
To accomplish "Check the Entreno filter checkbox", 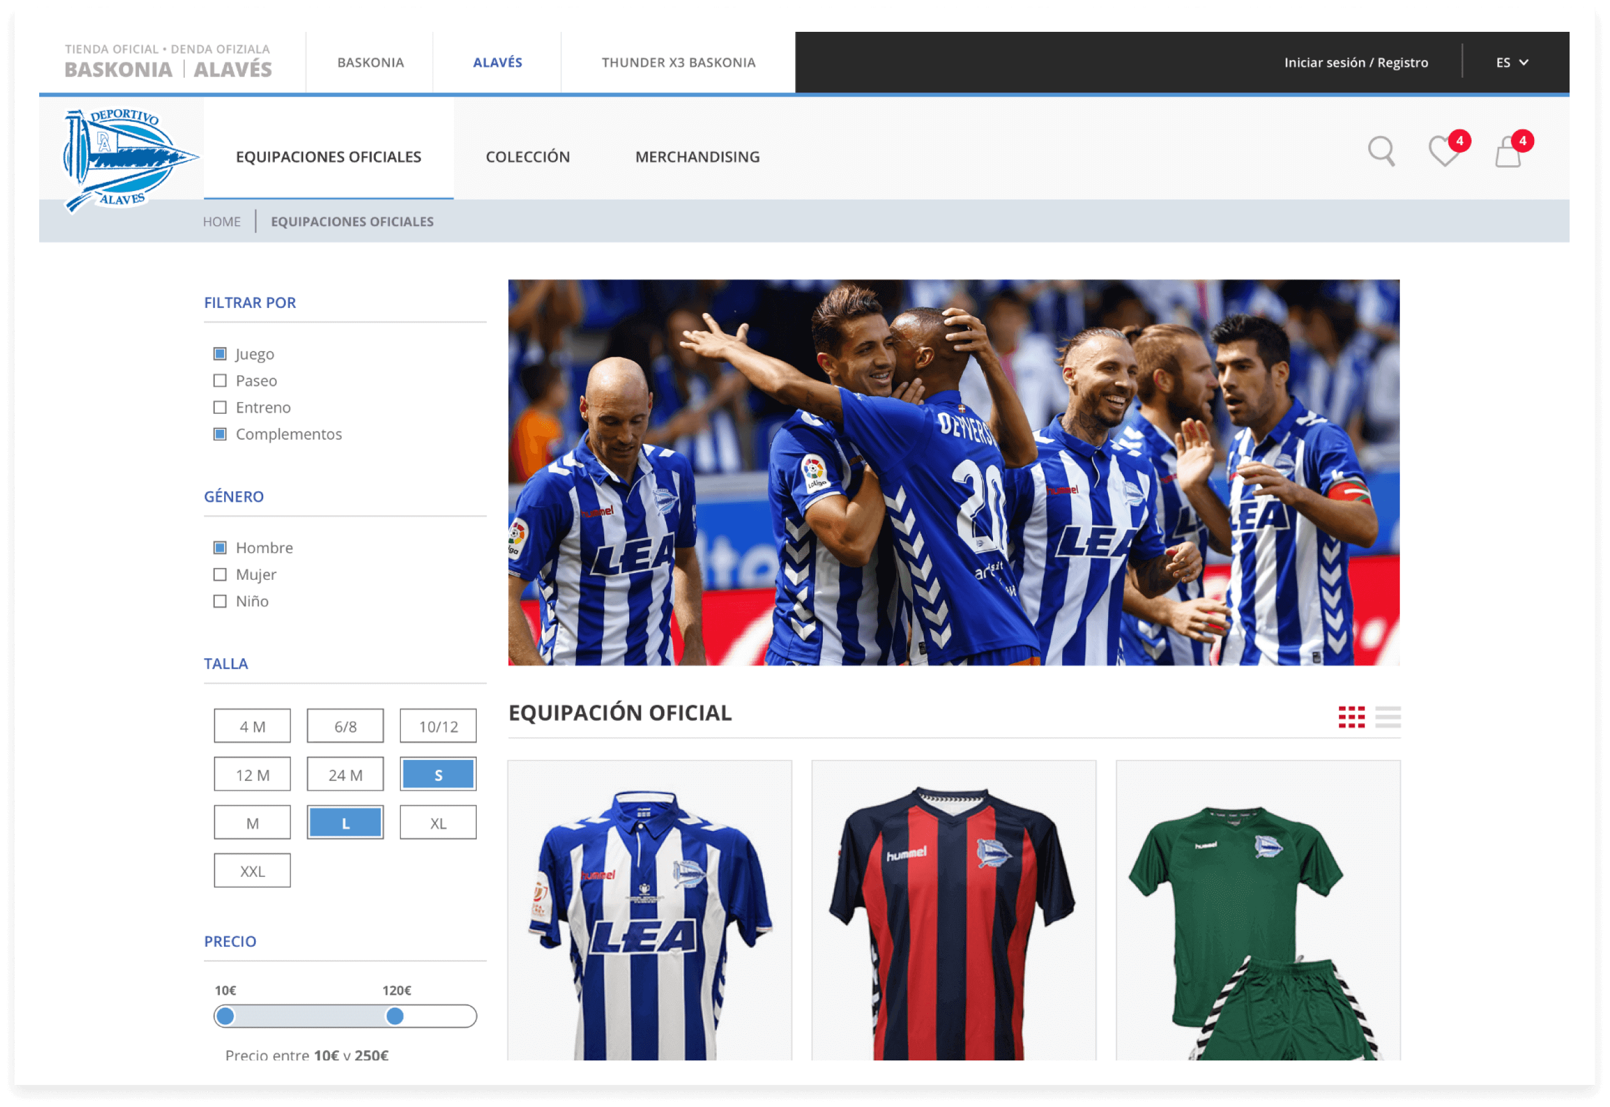I will point(220,407).
